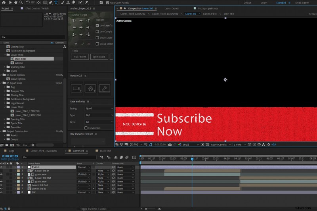
Task: Click the project panel search field
Action: (x=33, y=37)
